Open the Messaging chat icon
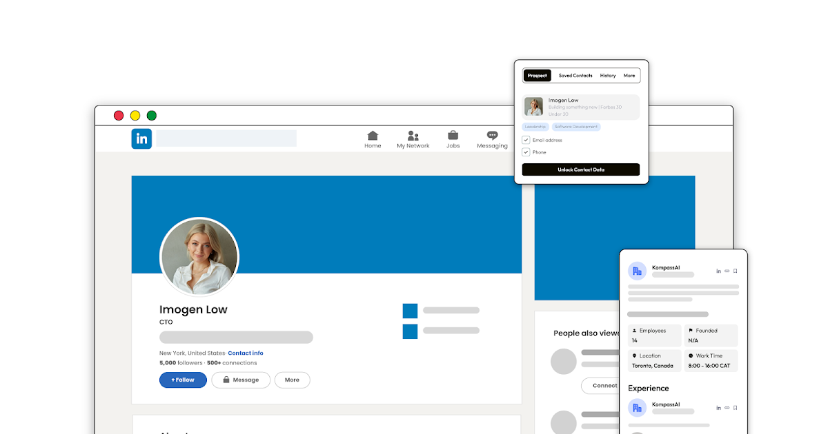828x434 pixels. point(492,136)
